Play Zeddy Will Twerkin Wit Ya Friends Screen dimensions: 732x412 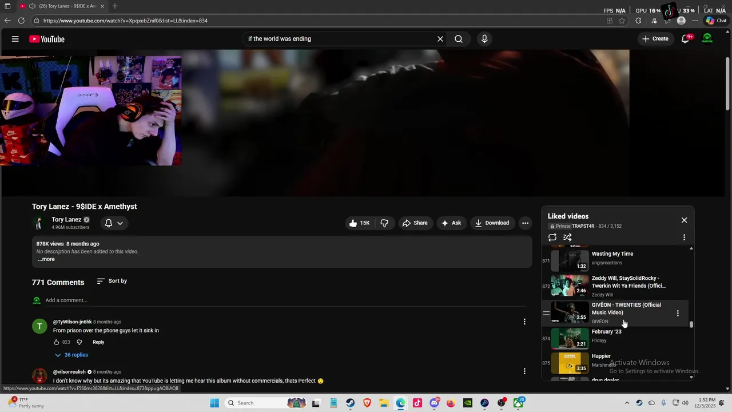pyautogui.click(x=615, y=286)
